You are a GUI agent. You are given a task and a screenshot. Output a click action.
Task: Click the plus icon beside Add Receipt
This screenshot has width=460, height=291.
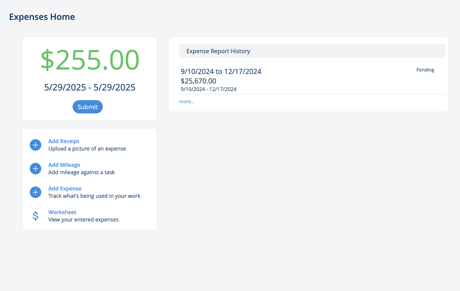click(36, 145)
